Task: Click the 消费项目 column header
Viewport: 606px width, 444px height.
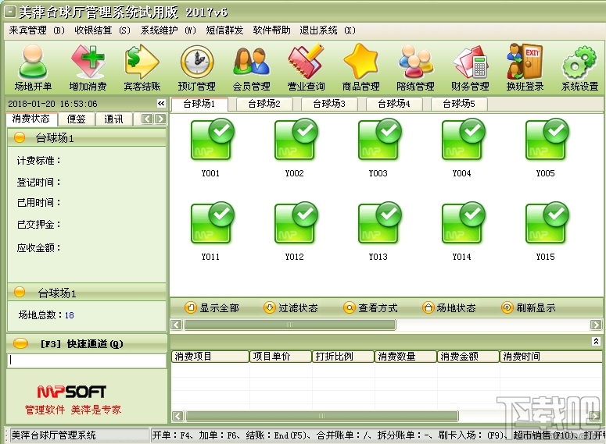Action: (210, 357)
